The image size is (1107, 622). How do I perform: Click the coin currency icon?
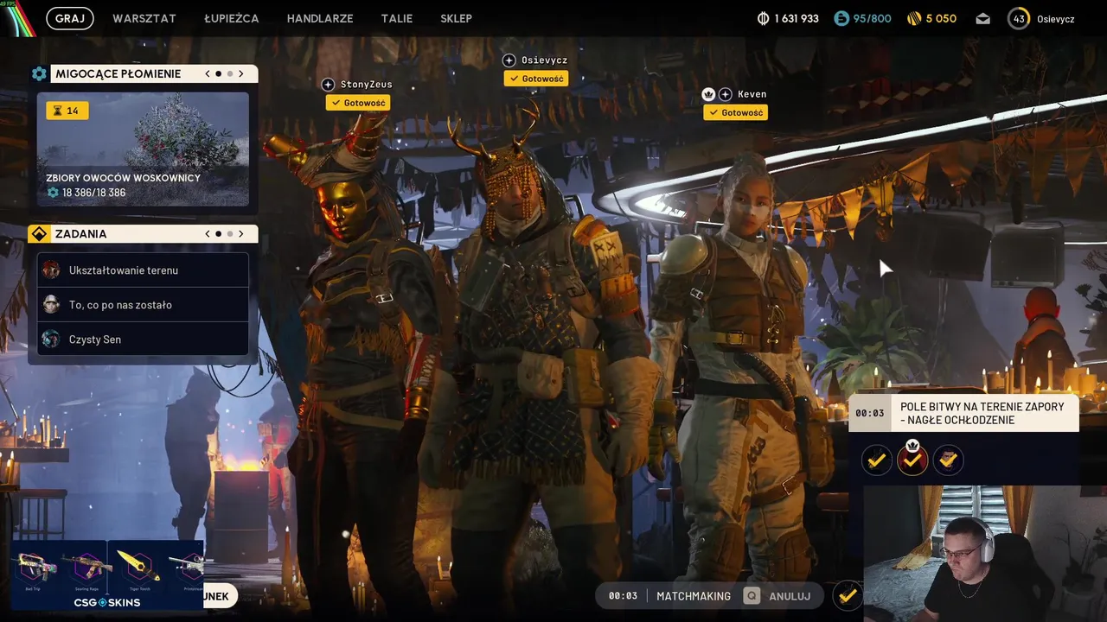763,18
